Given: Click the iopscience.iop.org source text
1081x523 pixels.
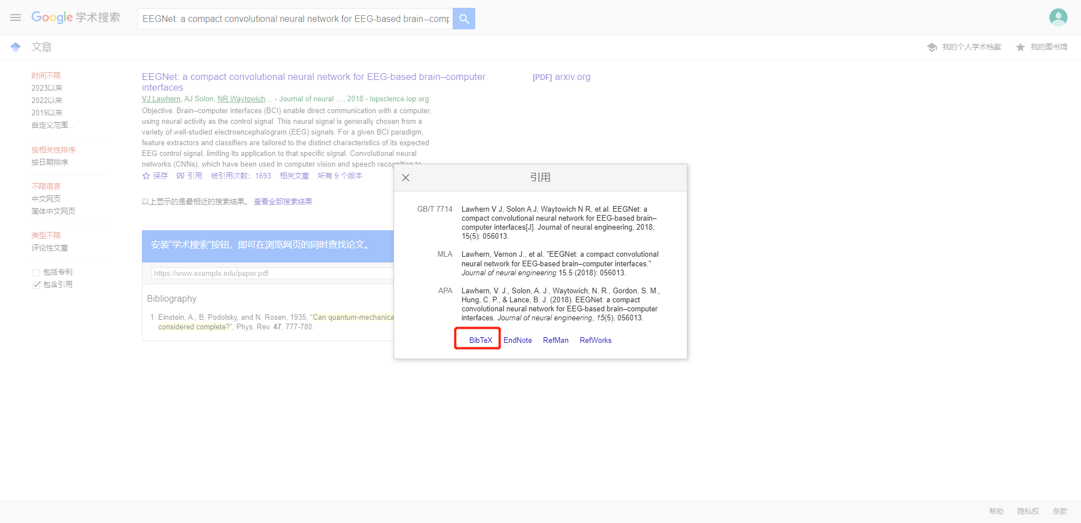Looking at the screenshot, I should coord(399,99).
